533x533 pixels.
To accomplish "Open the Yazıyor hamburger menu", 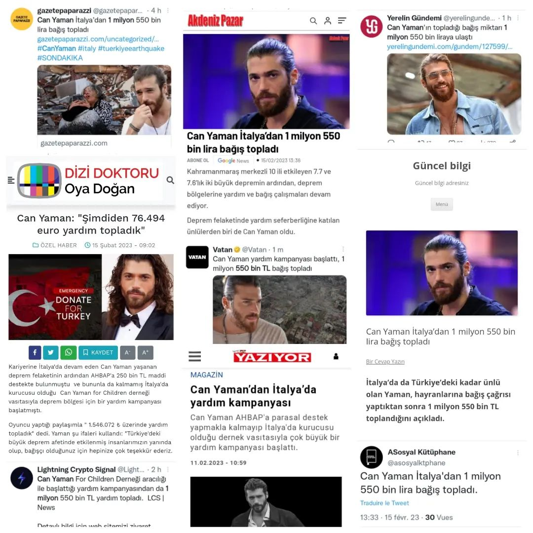I will click(195, 356).
